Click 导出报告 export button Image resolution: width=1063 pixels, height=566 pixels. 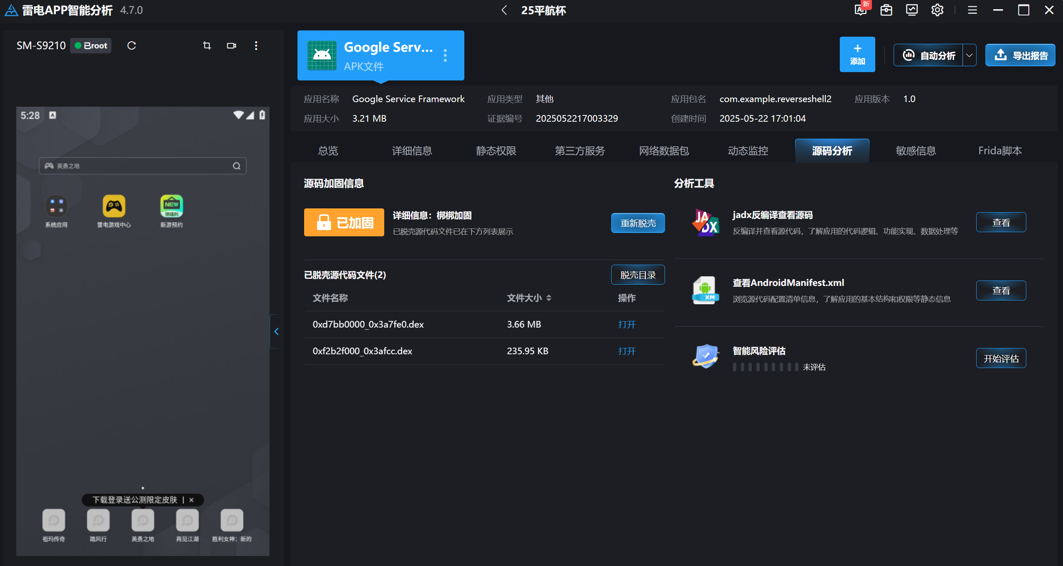(x=1020, y=55)
